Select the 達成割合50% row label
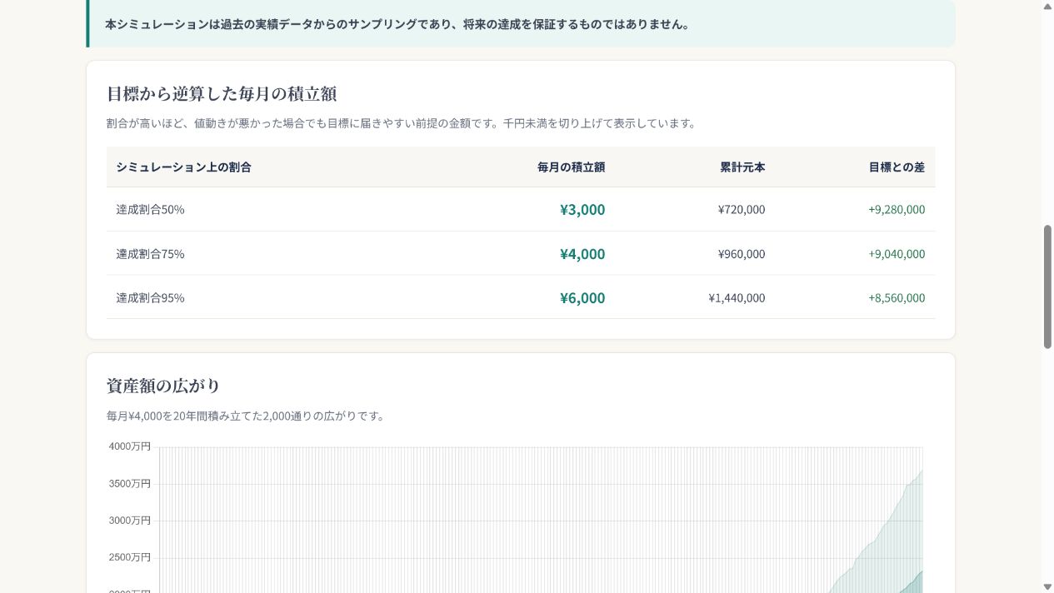 [150, 209]
